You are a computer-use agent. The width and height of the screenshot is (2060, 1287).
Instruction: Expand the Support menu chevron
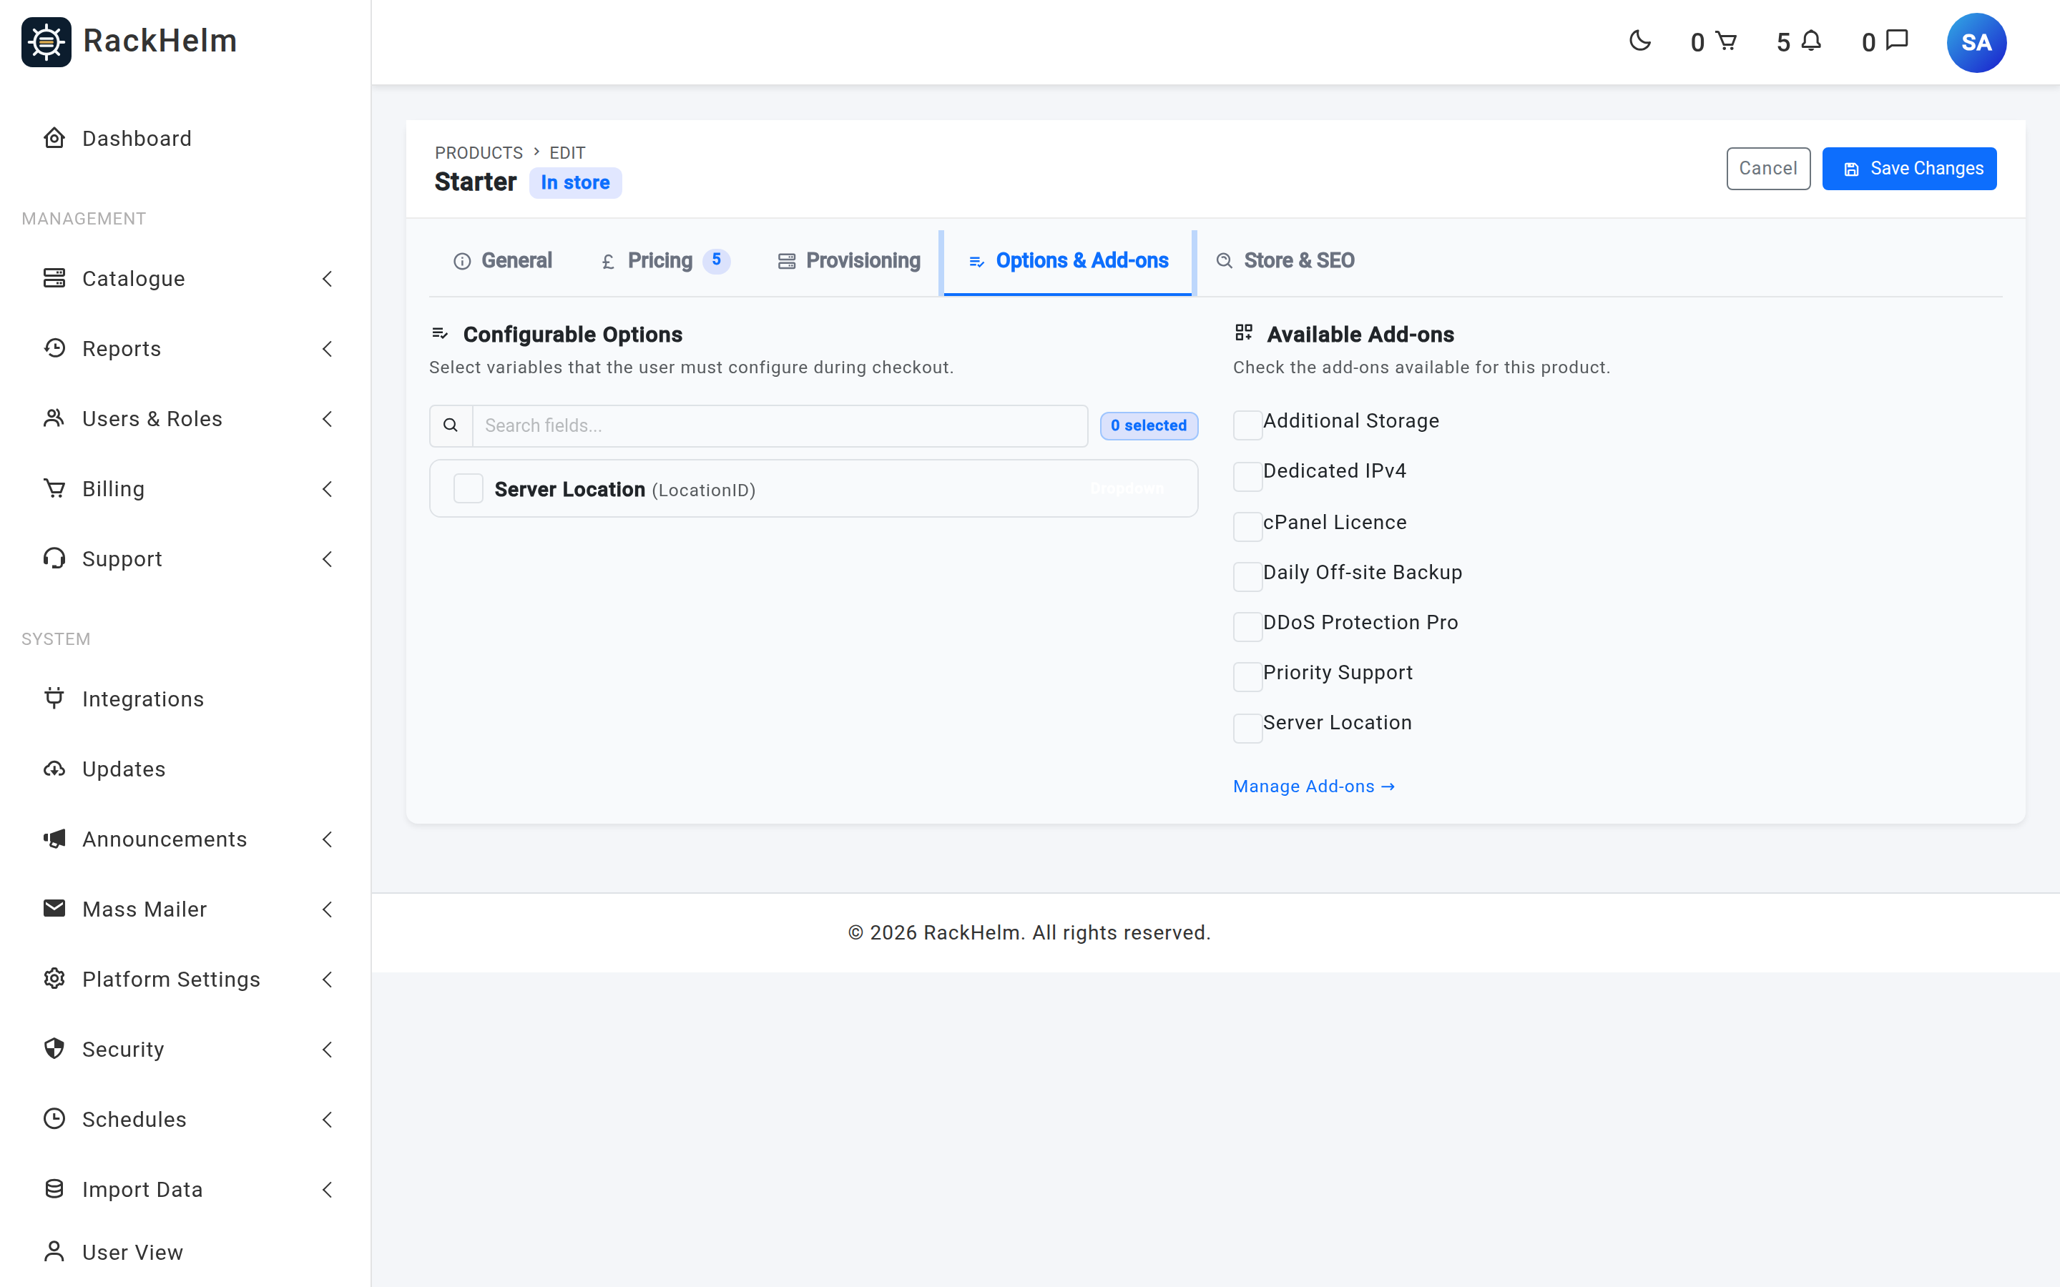pyautogui.click(x=328, y=558)
